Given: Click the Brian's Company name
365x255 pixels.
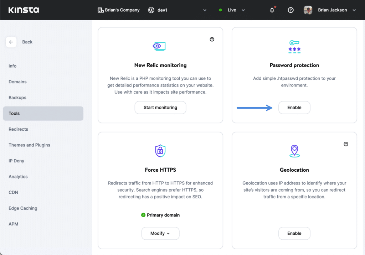Looking at the screenshot, I should pyautogui.click(x=122, y=10).
